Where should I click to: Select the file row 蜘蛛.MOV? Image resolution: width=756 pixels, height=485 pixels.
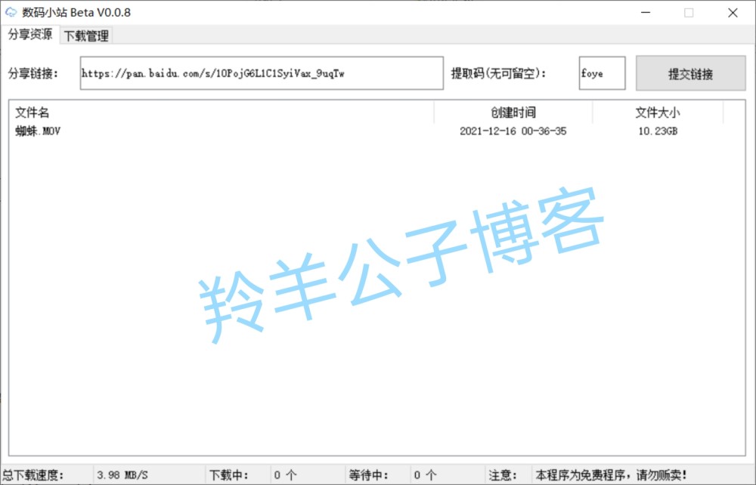pos(367,131)
